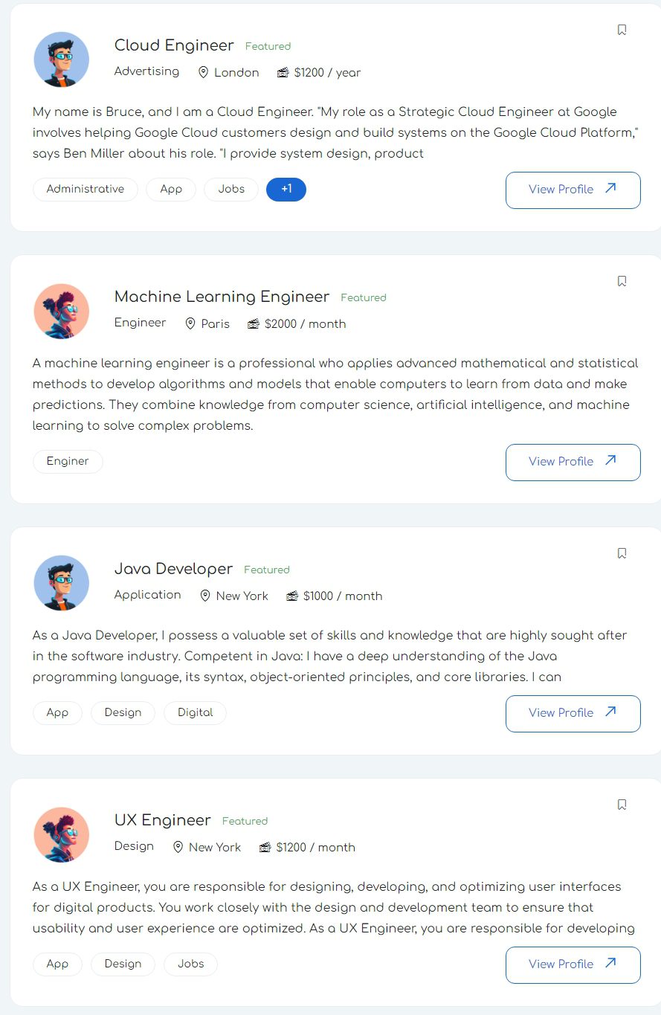The image size is (661, 1015).
Task: Open the Machine Learning Engineer title link
Action: pyautogui.click(x=222, y=297)
